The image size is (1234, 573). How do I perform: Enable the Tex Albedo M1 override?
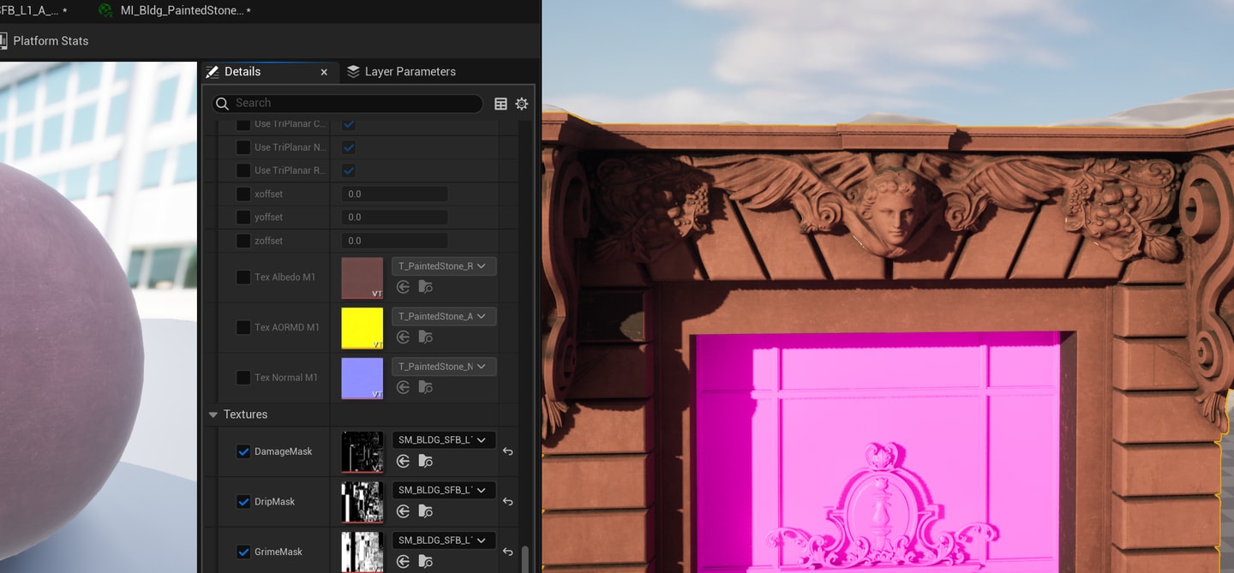(243, 278)
